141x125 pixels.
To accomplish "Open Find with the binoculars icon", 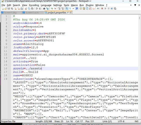I will point(44,9).
